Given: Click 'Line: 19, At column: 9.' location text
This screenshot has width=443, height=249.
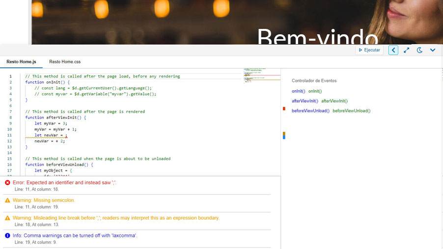Looking at the screenshot, I should click(35, 242).
